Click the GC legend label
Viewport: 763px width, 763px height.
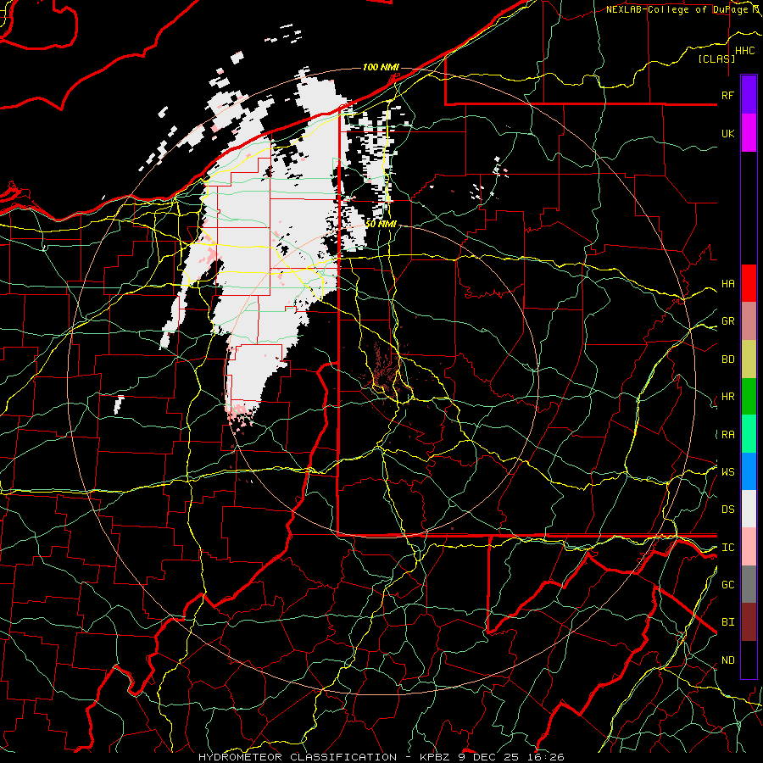click(x=727, y=585)
